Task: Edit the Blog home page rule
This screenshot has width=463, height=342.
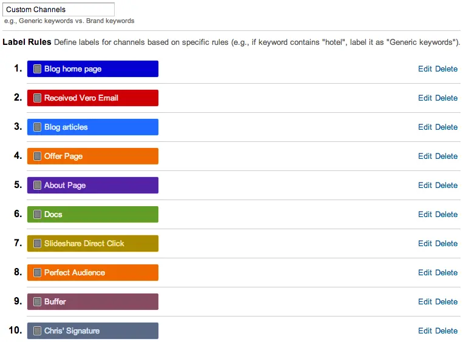Action: click(x=425, y=69)
